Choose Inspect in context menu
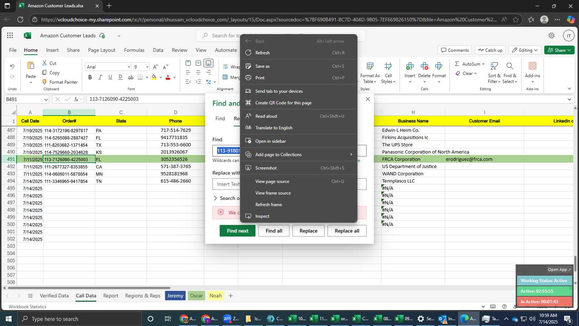Image resolution: width=579 pixels, height=326 pixels. [x=299, y=216]
